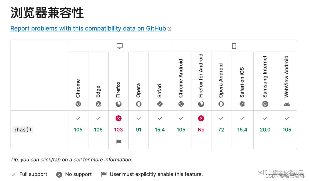Click the :has() feature name

[23, 130]
